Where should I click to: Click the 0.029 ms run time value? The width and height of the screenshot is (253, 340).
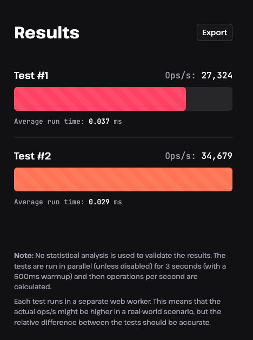(x=105, y=202)
